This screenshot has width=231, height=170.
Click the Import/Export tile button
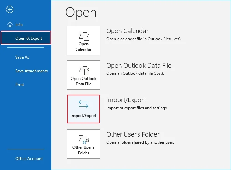pyautogui.click(x=83, y=109)
